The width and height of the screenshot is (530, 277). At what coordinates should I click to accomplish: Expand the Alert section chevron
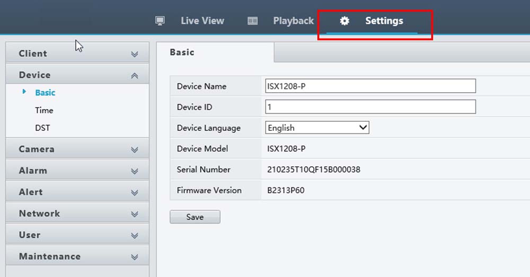click(135, 193)
